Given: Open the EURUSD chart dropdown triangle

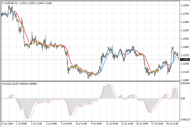Looking at the screenshot, I should point(3,3).
